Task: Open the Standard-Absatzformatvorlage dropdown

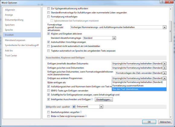Action: coord(114,38)
